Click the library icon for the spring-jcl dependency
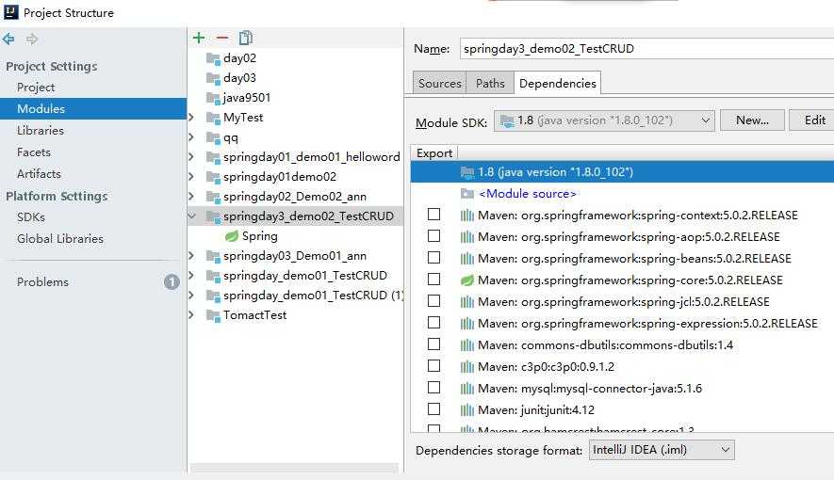This screenshot has width=834, height=480. coord(467,301)
